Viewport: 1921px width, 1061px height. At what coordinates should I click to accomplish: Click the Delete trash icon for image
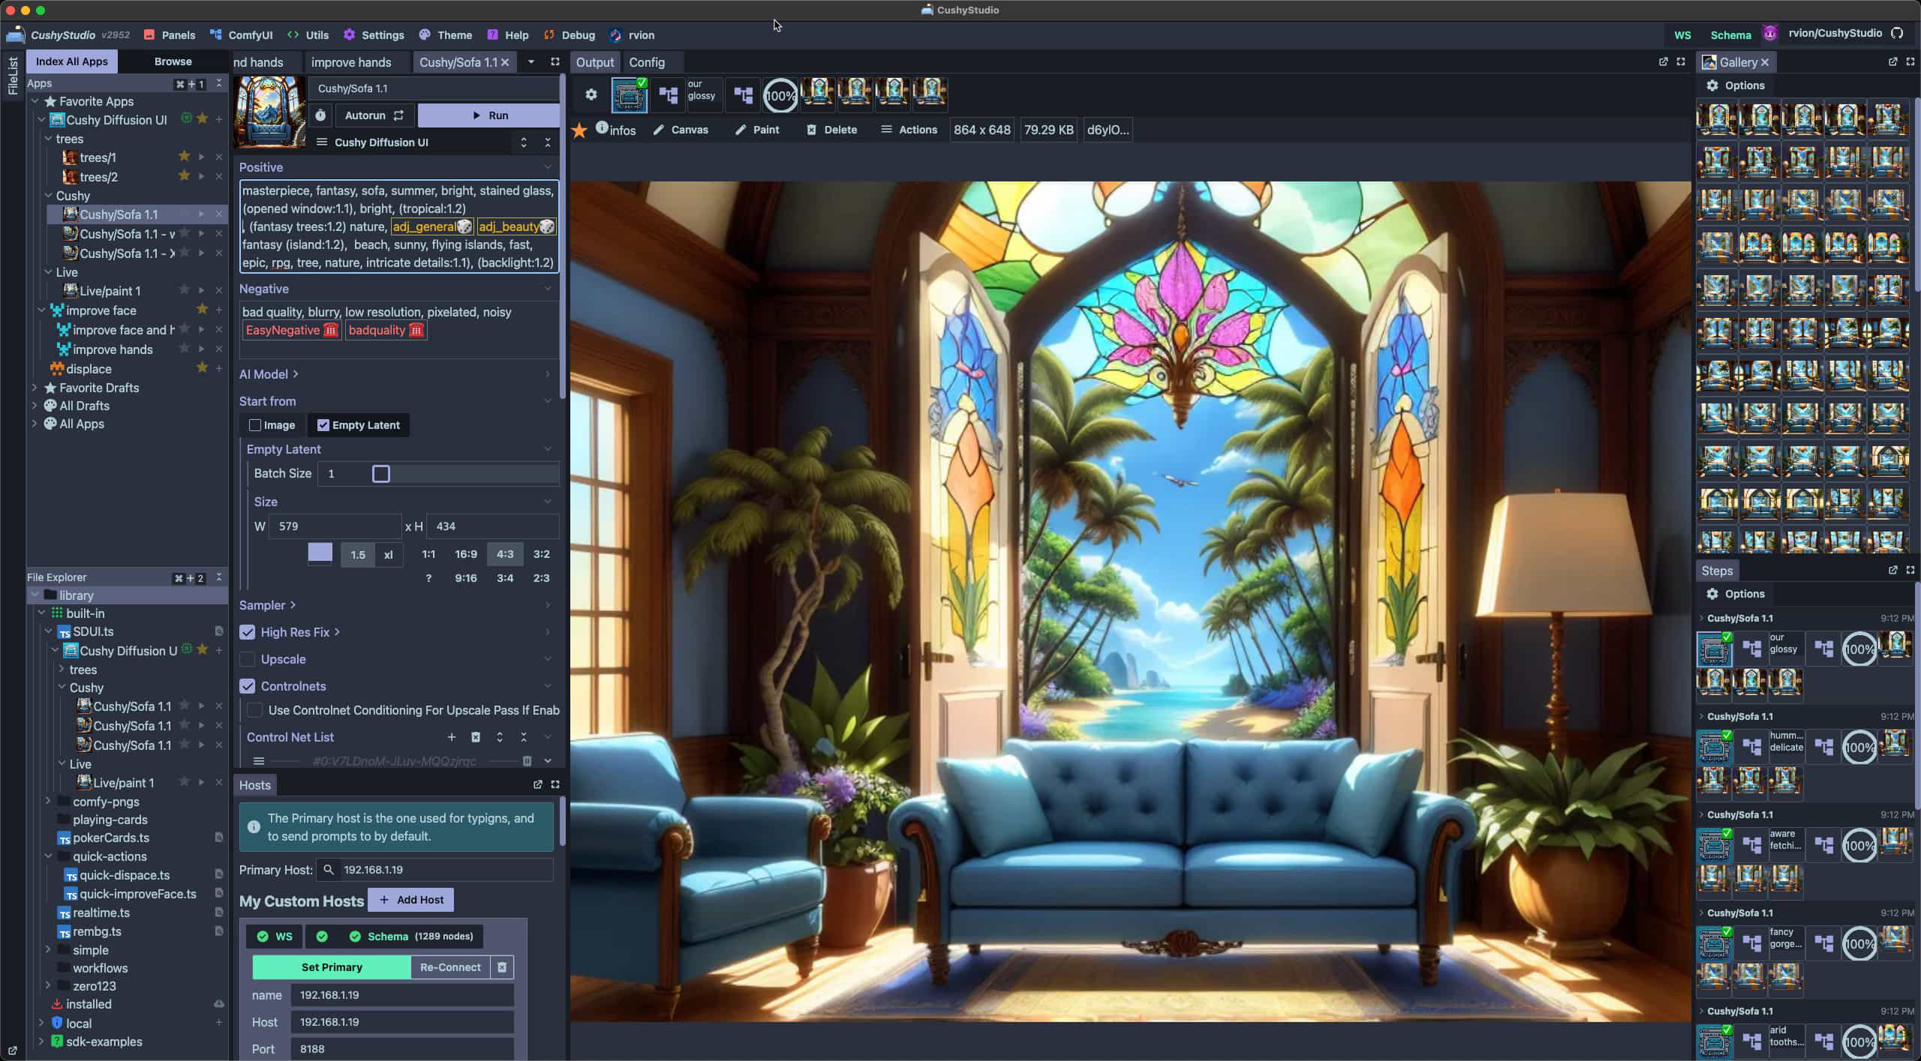811,130
